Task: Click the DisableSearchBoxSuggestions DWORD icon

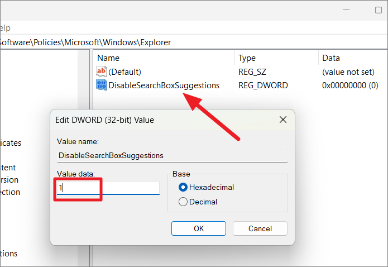Action: tap(102, 85)
